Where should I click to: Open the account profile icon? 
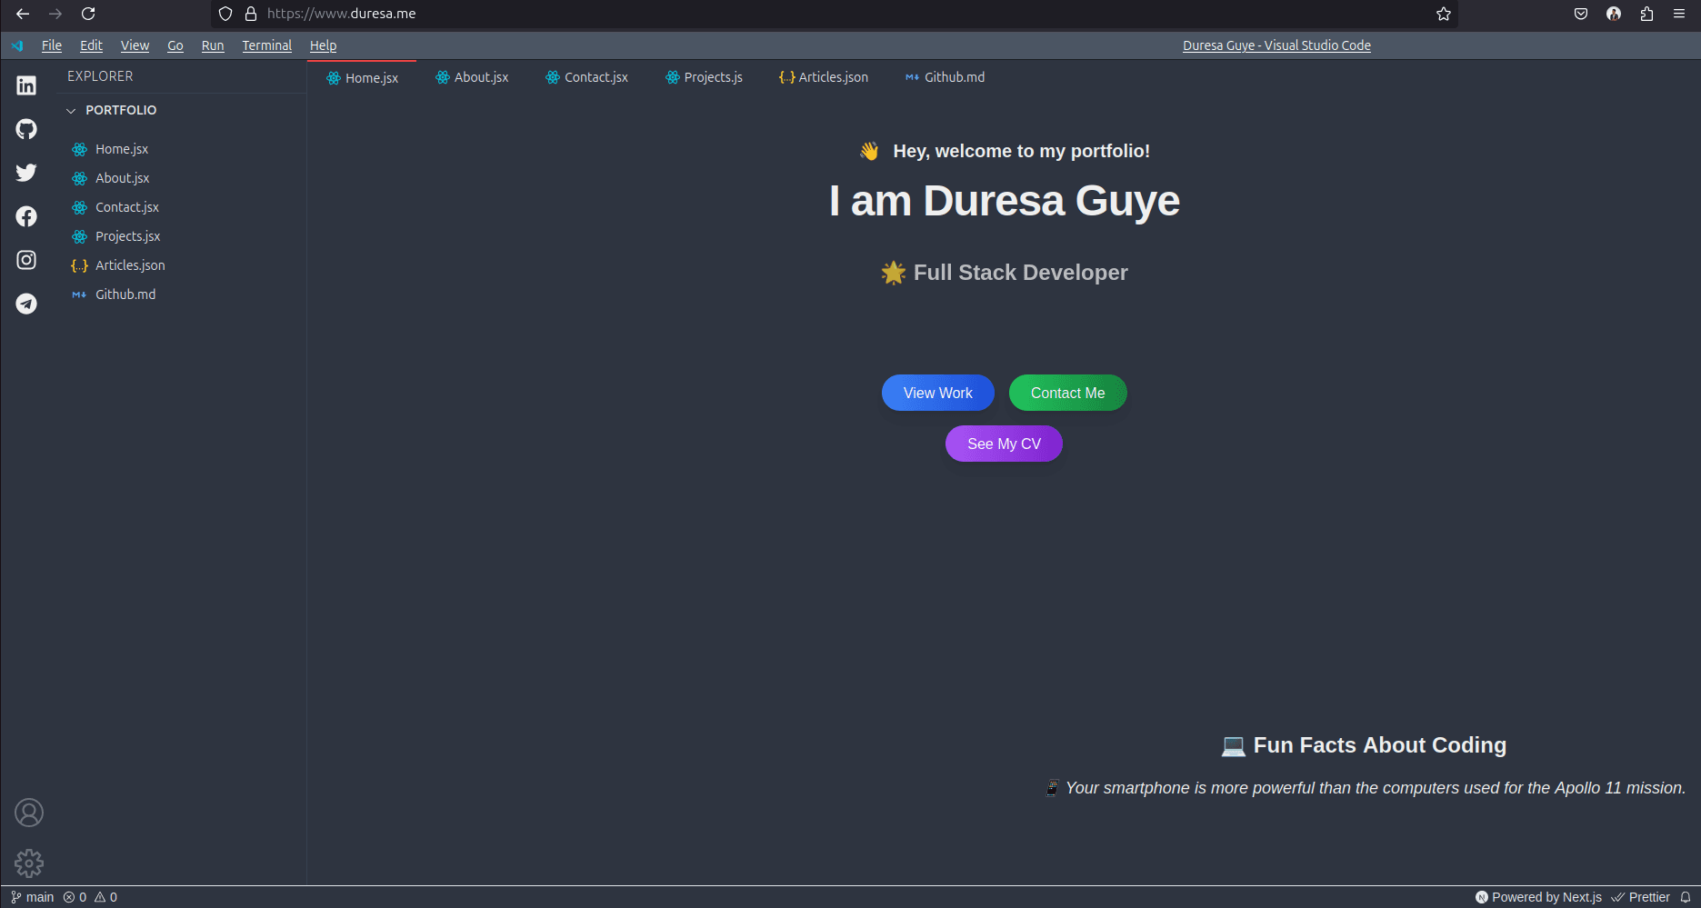29,813
